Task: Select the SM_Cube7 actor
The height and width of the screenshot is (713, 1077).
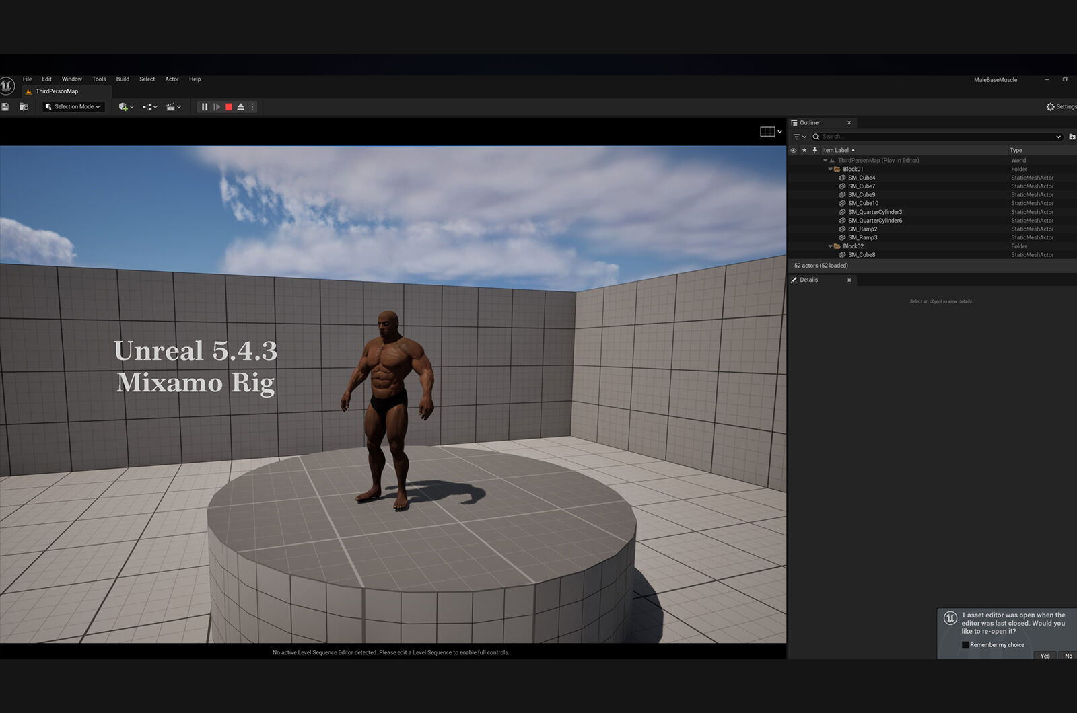Action: [932, 186]
